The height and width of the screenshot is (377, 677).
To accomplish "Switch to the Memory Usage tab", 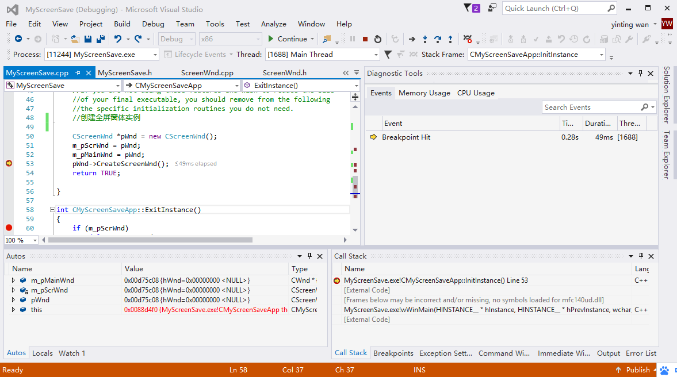I will (x=424, y=93).
